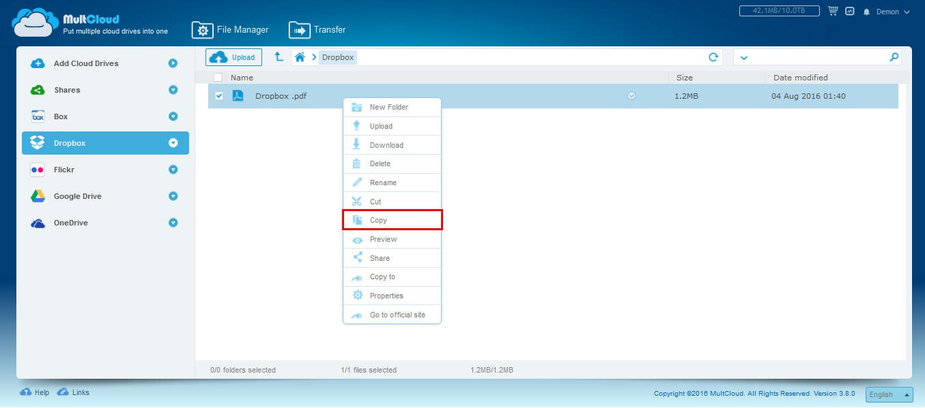Open the search filter dropdown chevron
The height and width of the screenshot is (408, 925).
point(743,58)
